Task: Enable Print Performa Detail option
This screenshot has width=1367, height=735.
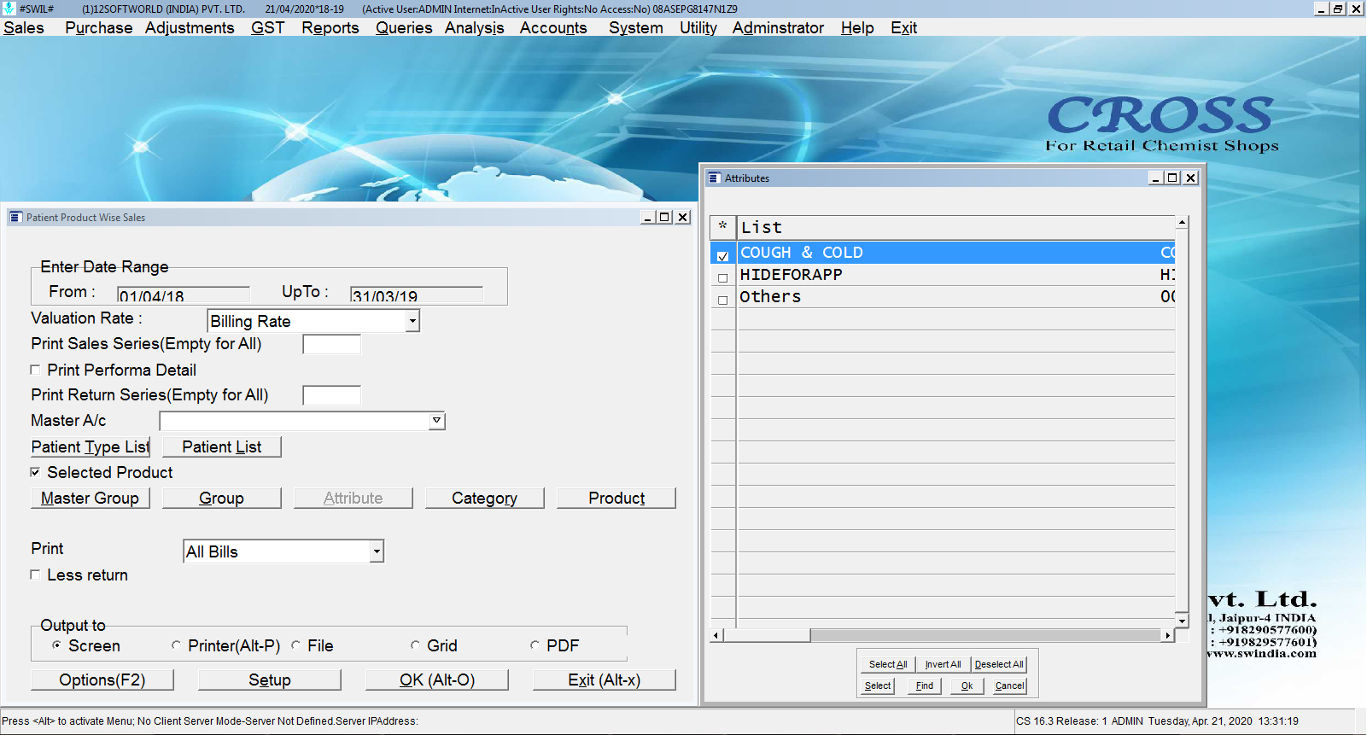Action: point(36,370)
